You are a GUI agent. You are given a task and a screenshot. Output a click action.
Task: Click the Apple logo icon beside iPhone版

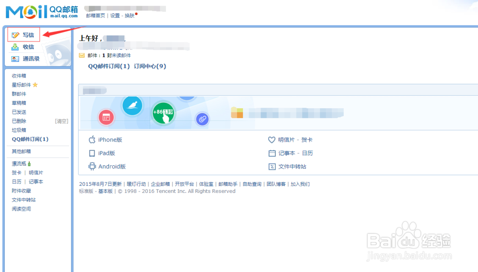pos(92,140)
